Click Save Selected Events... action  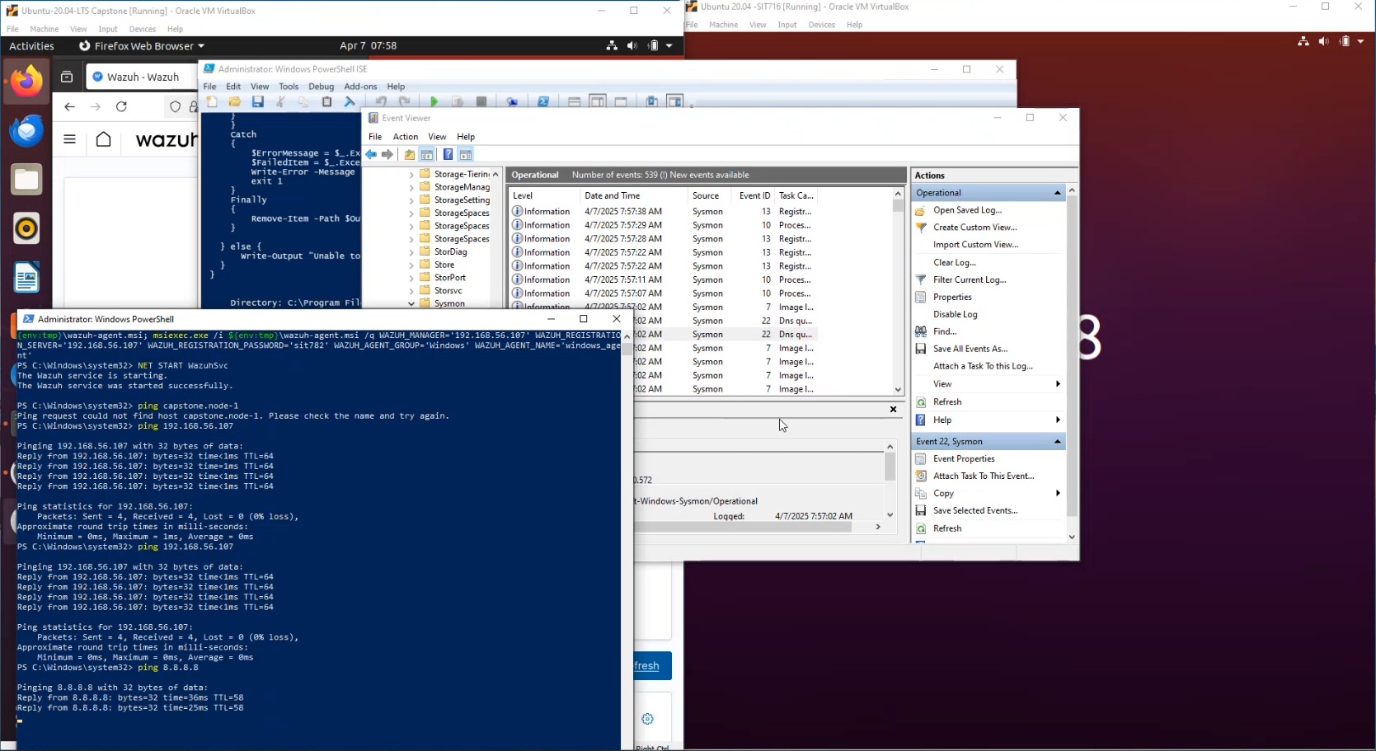[x=975, y=511]
